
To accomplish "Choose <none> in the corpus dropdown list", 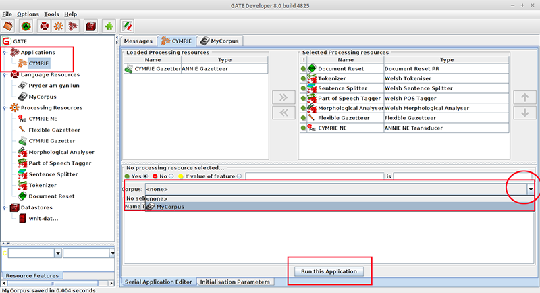I will 340,198.
